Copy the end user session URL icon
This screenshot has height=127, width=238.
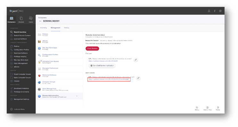(136, 60)
